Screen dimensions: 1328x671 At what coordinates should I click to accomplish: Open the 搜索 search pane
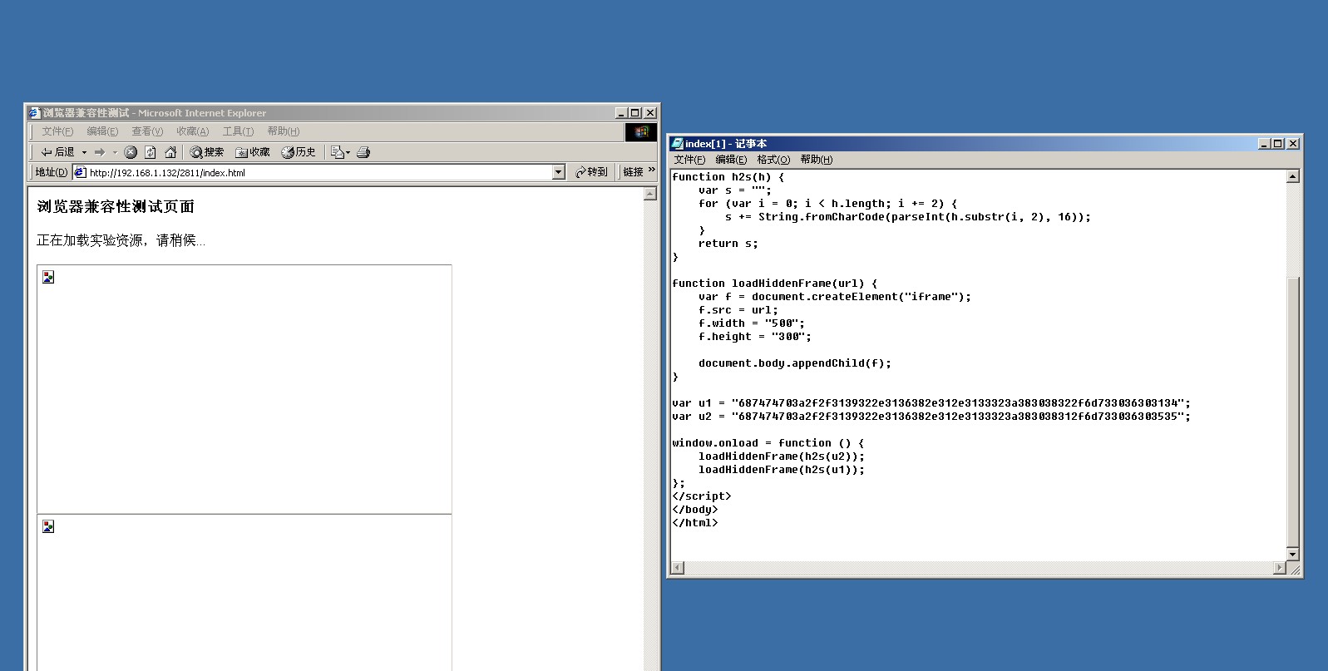pyautogui.click(x=207, y=152)
